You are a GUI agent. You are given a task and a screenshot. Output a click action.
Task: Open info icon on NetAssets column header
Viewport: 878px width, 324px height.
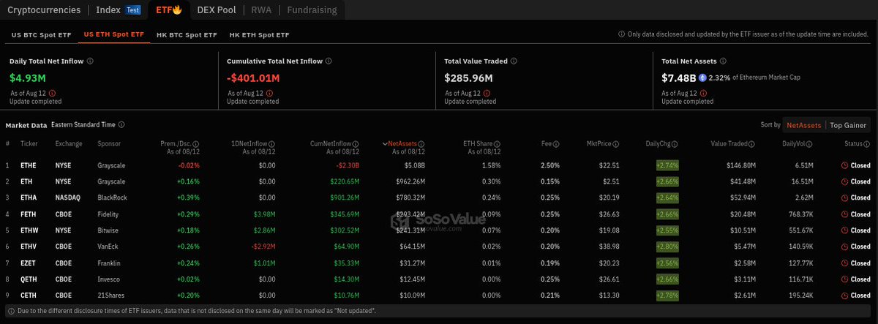coord(422,144)
